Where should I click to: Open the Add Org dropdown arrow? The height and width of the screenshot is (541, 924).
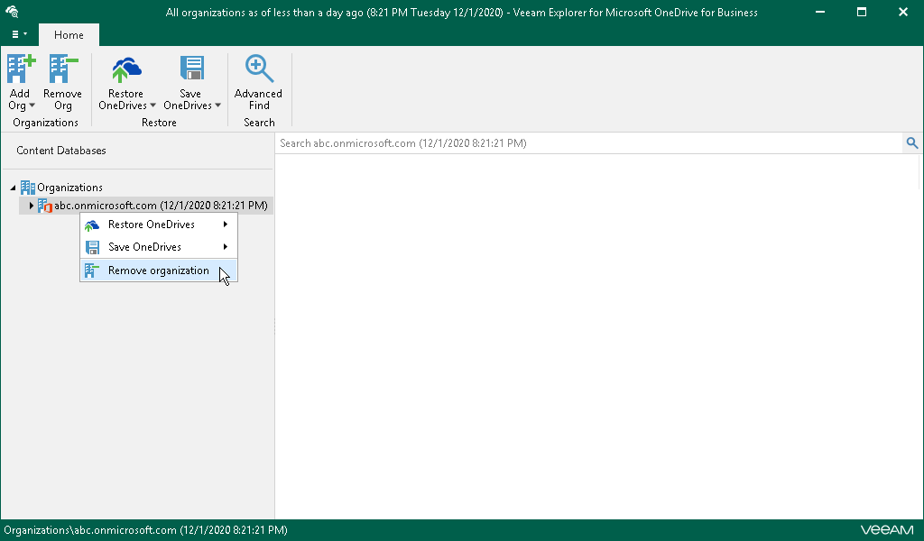[32, 106]
